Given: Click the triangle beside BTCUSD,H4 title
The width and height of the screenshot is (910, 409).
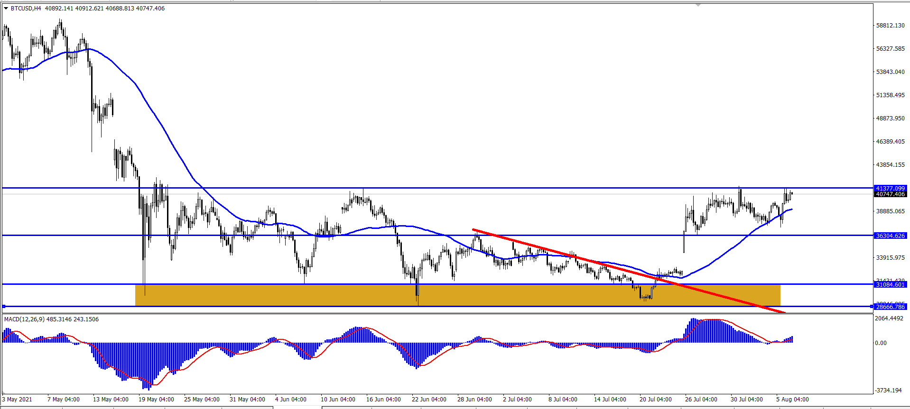Looking at the screenshot, I should coord(6,8).
